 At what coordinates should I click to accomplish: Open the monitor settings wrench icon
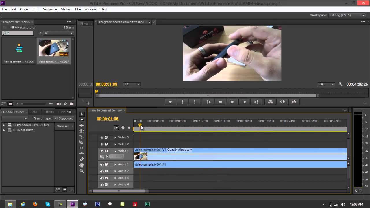tap(341, 84)
